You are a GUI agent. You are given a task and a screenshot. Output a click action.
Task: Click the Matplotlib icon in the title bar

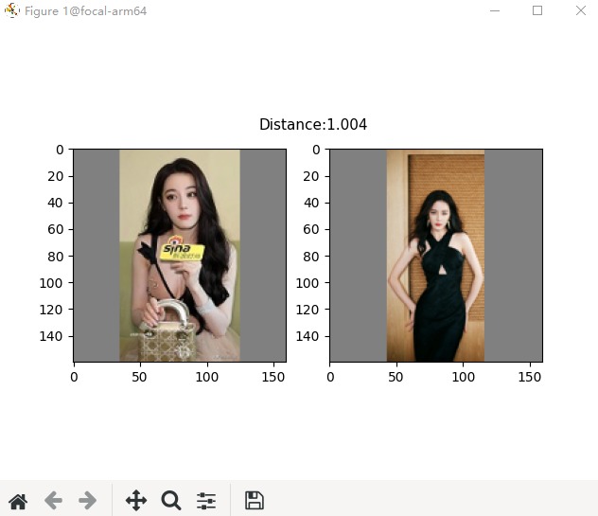tap(12, 11)
